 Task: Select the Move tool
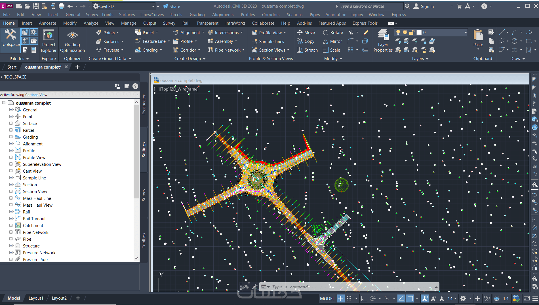pos(306,33)
